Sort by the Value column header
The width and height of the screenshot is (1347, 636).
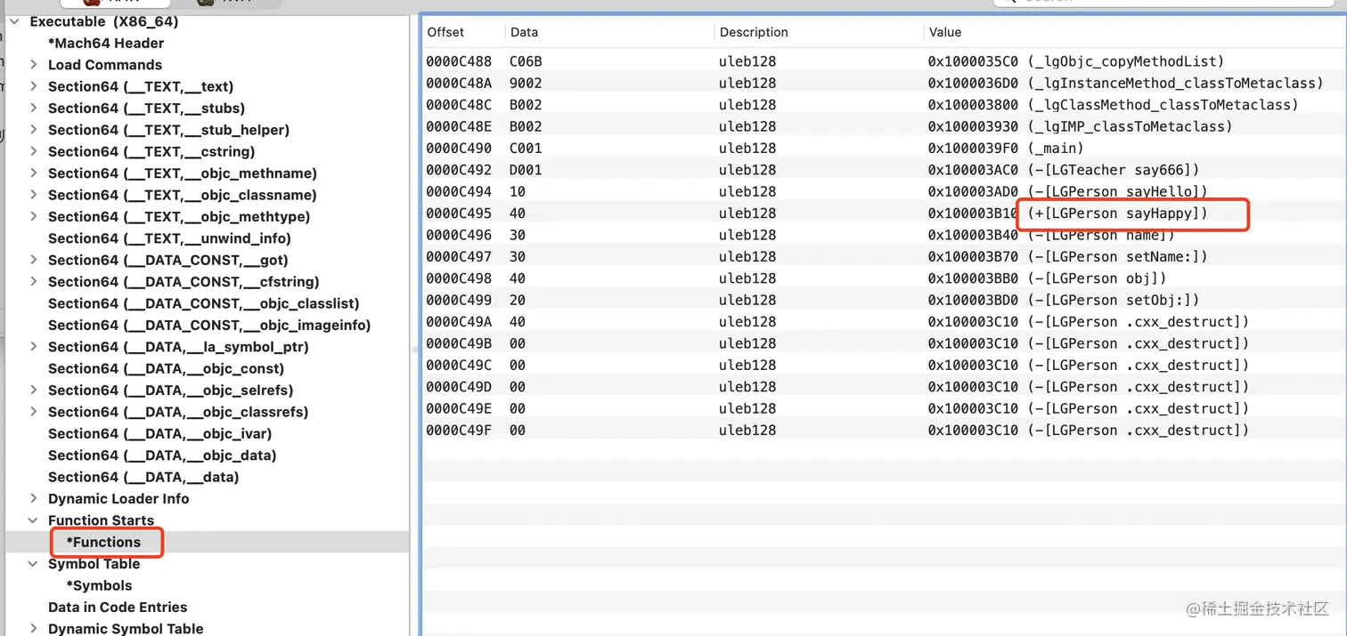point(945,32)
